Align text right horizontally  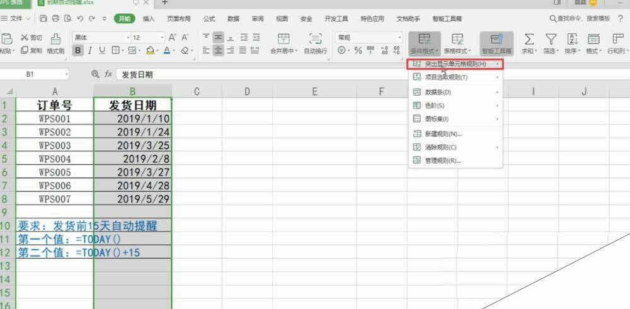(231, 50)
